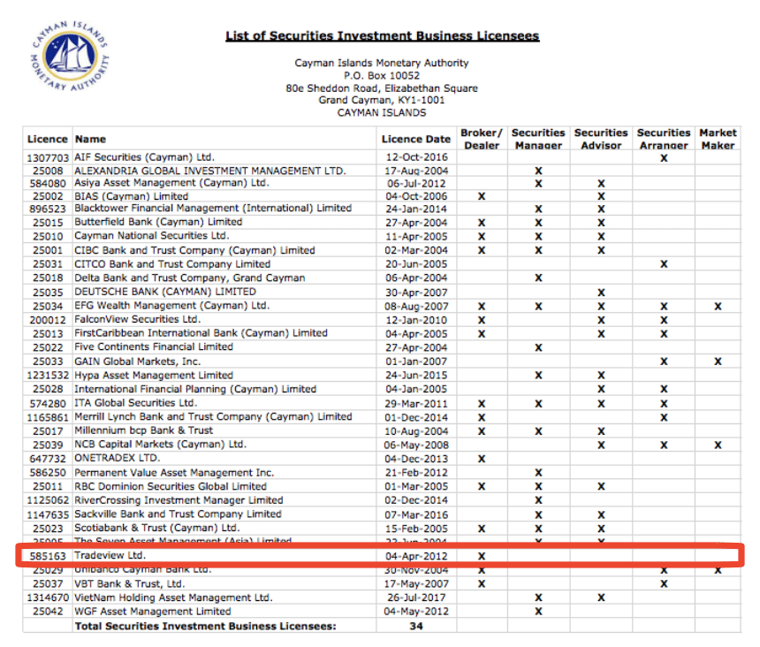
Task: Select licence number 585163
Action: [x=48, y=556]
